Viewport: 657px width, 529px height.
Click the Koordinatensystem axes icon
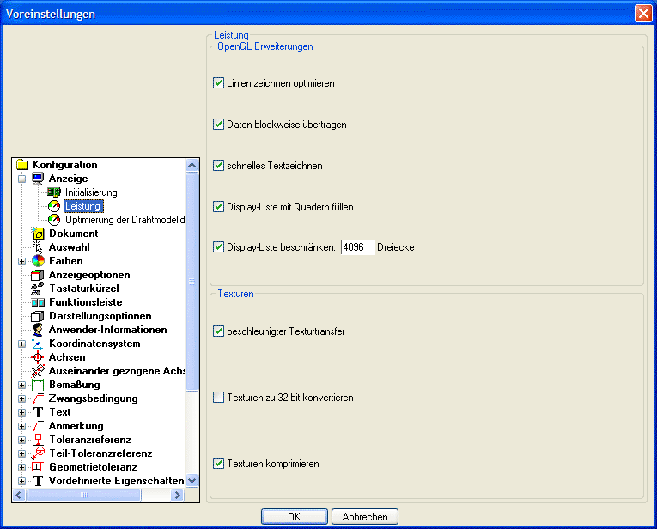tap(38, 344)
